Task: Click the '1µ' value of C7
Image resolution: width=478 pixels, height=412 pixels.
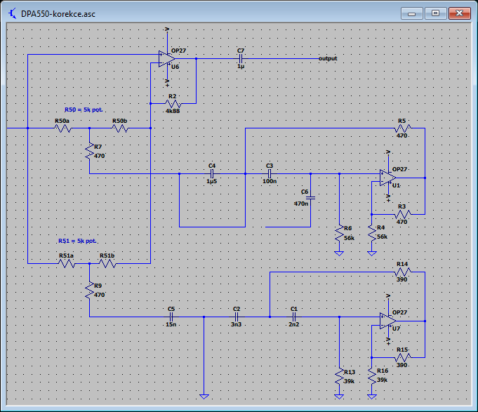Action: 241,66
